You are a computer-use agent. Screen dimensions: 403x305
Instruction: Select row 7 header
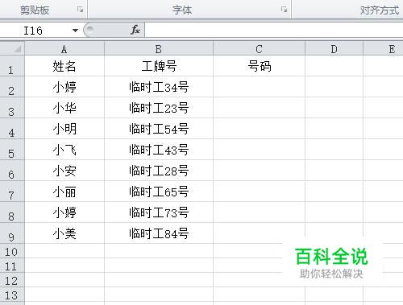[x=12, y=192]
